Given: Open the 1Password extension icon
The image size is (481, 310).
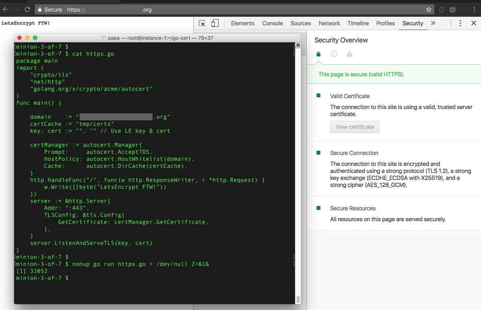Looking at the screenshot, I should (x=441, y=9).
